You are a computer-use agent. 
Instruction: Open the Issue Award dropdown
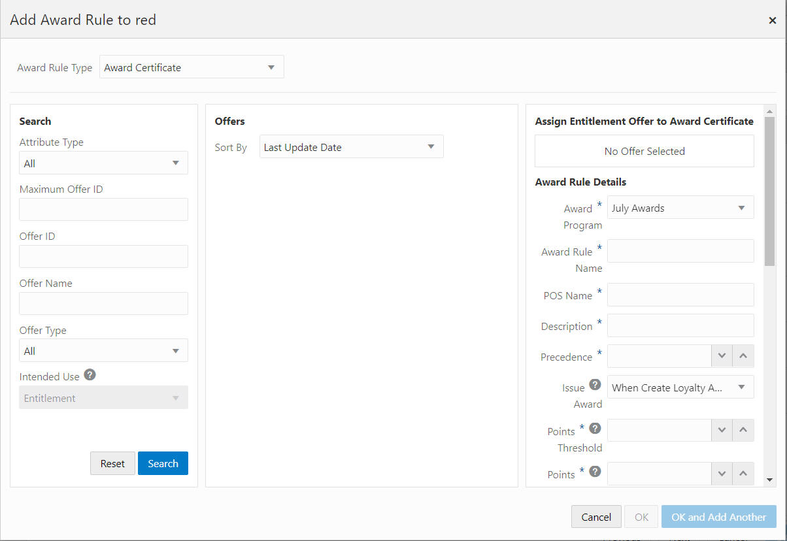click(680, 387)
